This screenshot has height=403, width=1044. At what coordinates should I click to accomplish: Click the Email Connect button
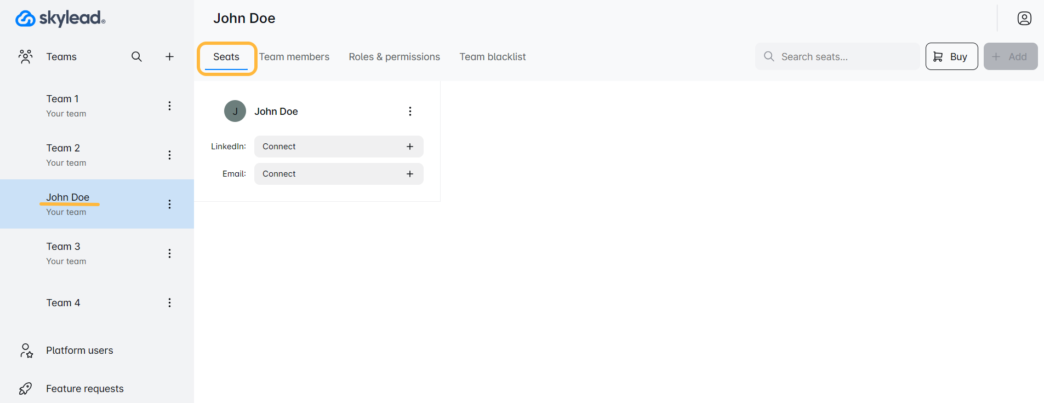click(x=338, y=174)
